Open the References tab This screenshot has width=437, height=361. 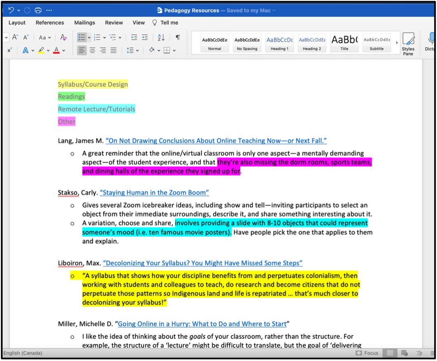[x=49, y=23]
